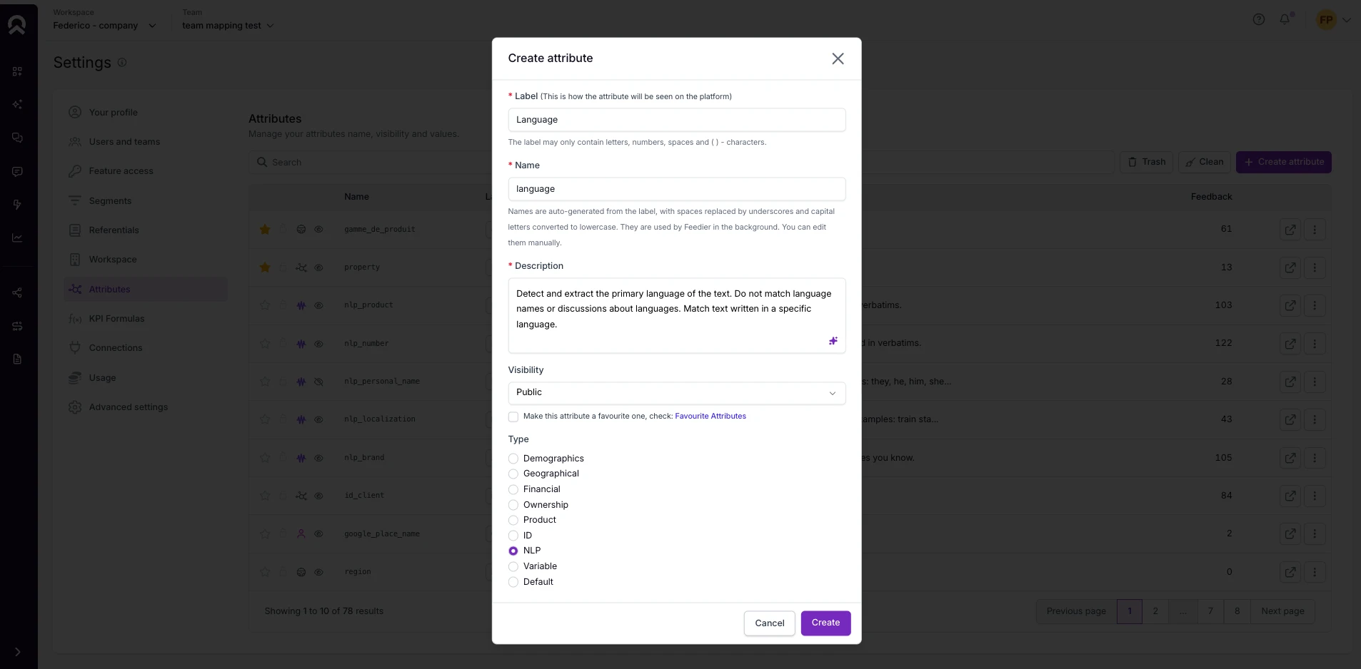Open the three-dot menu for property row
1361x669 pixels.
pos(1315,267)
